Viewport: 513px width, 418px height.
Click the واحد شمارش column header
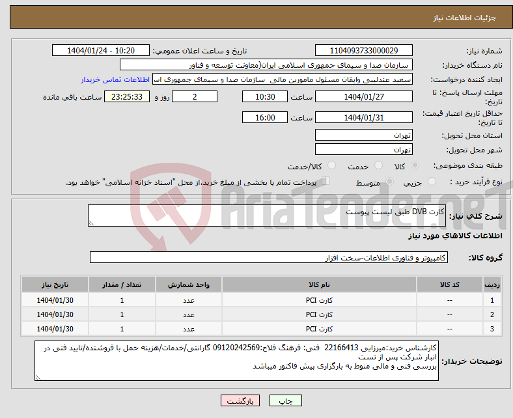(x=189, y=285)
